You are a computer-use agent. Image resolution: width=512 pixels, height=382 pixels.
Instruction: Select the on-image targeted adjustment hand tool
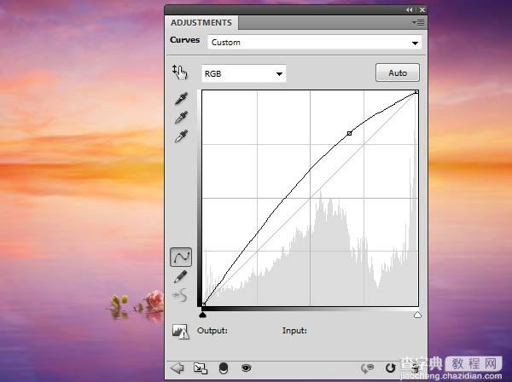click(x=180, y=72)
